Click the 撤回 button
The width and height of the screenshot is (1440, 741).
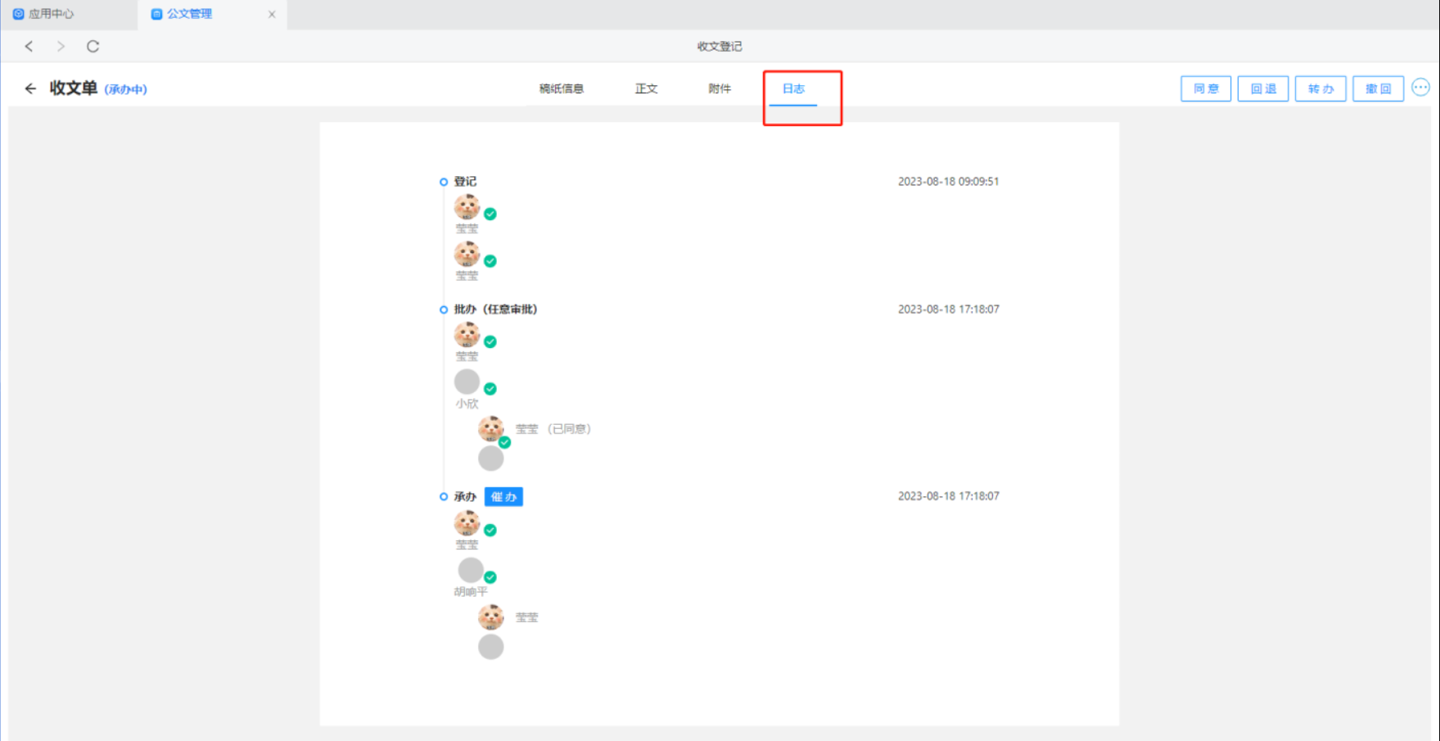[1378, 88]
